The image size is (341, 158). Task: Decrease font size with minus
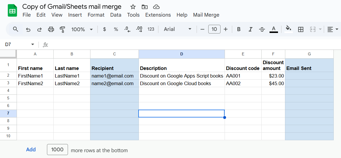(x=202, y=29)
